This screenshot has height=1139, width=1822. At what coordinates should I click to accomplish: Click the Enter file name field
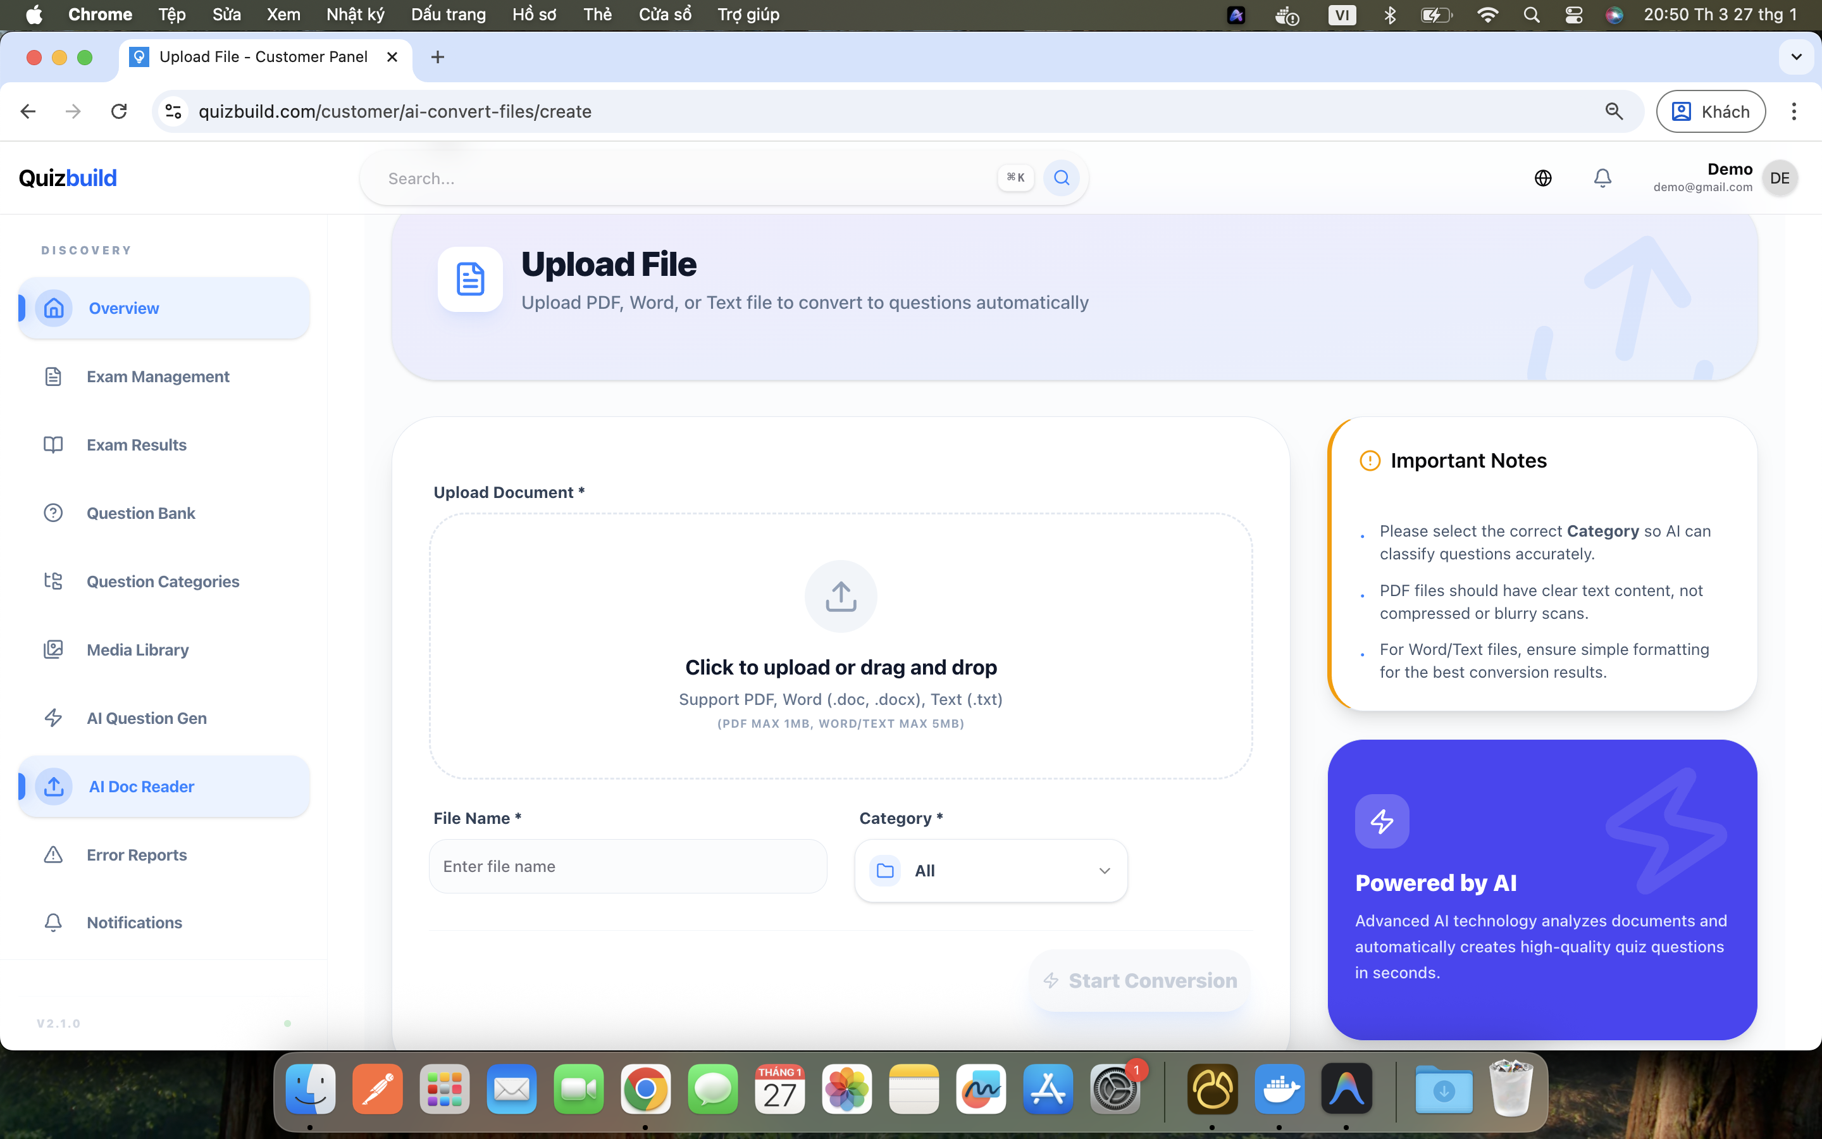point(628,866)
